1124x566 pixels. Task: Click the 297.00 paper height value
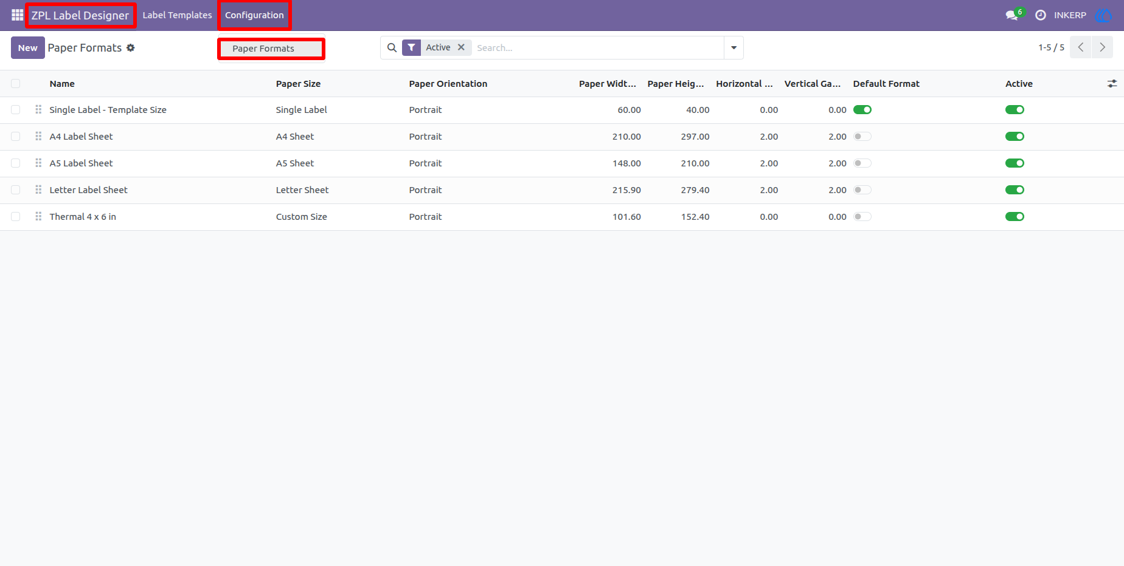tap(695, 137)
